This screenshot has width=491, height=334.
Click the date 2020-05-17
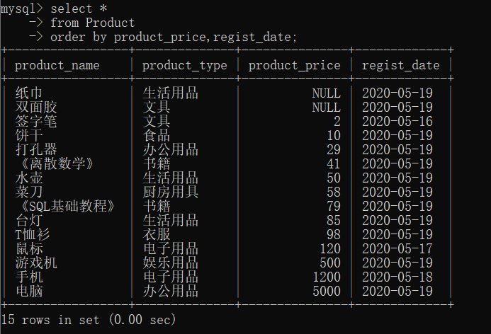[x=397, y=248]
